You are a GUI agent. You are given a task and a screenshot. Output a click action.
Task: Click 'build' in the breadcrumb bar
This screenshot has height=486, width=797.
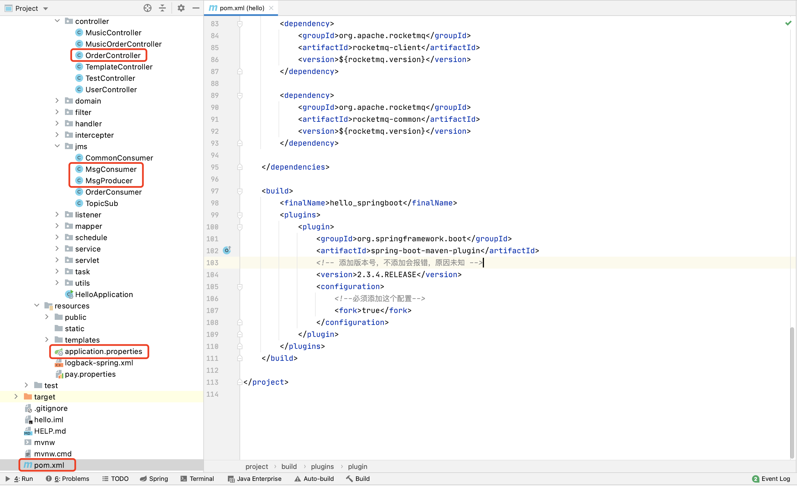click(289, 466)
